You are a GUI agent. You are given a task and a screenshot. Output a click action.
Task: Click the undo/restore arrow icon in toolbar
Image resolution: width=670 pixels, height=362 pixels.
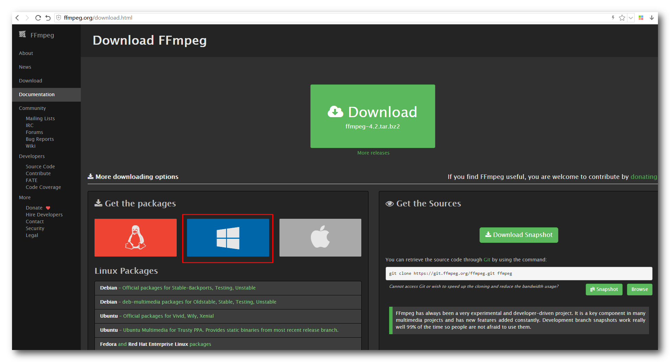48,18
